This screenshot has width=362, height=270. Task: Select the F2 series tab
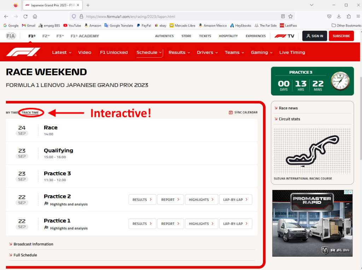(x=46, y=36)
